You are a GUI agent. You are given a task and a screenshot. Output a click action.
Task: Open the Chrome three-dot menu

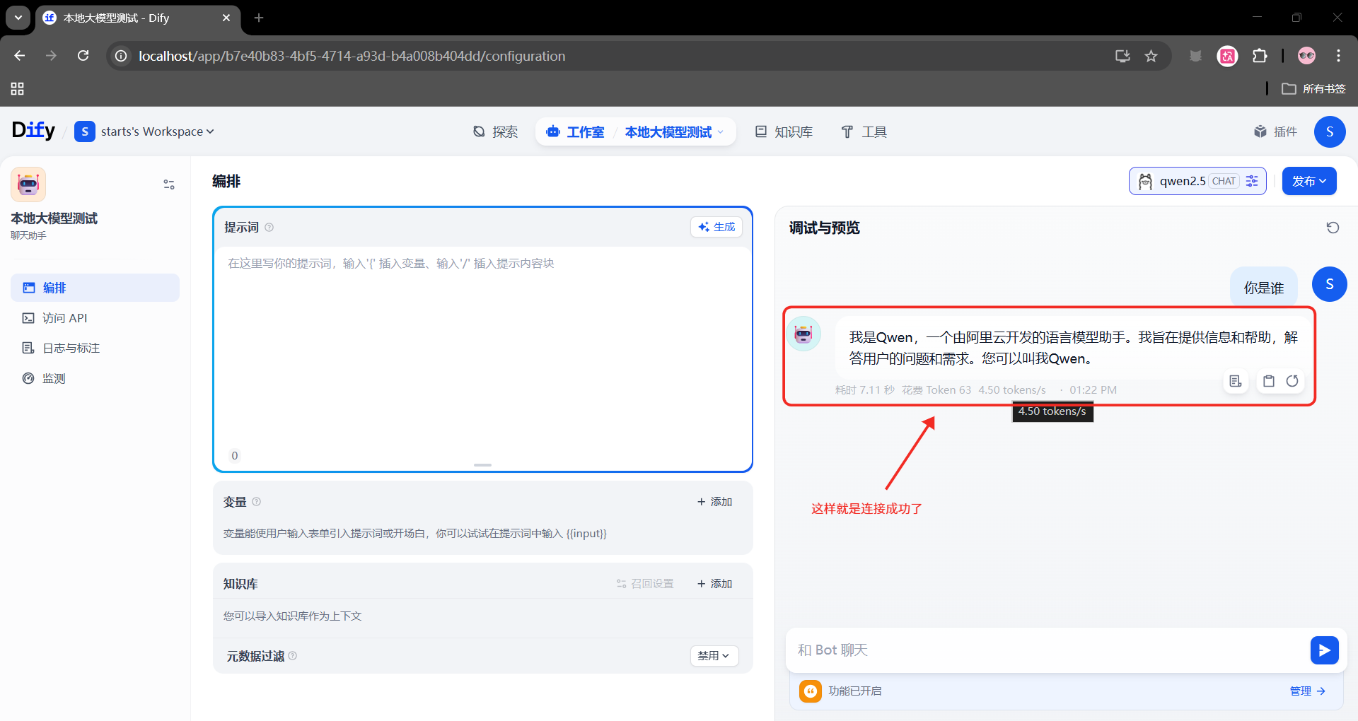[1338, 56]
